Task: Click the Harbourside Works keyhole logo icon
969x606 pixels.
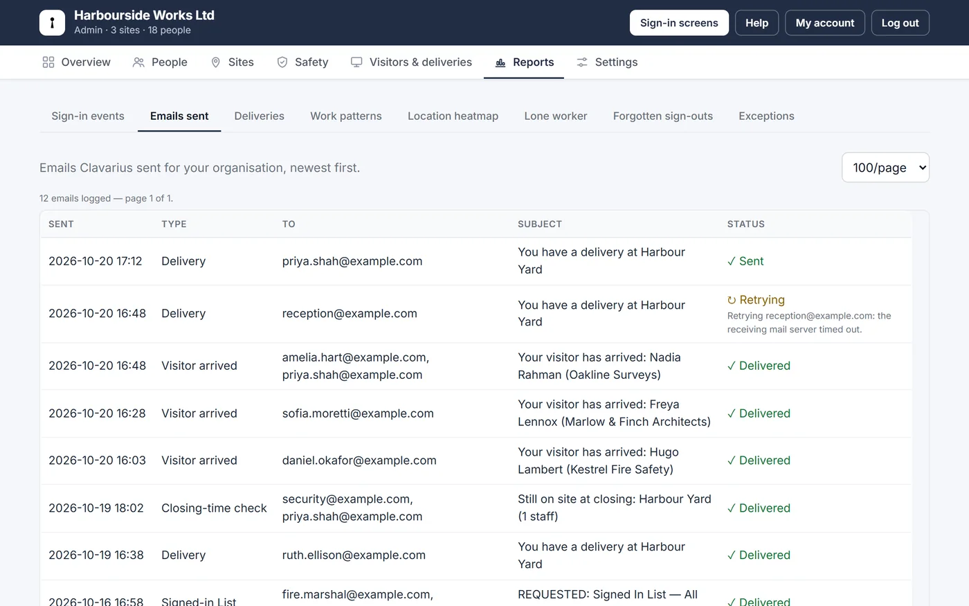Action: click(x=52, y=23)
